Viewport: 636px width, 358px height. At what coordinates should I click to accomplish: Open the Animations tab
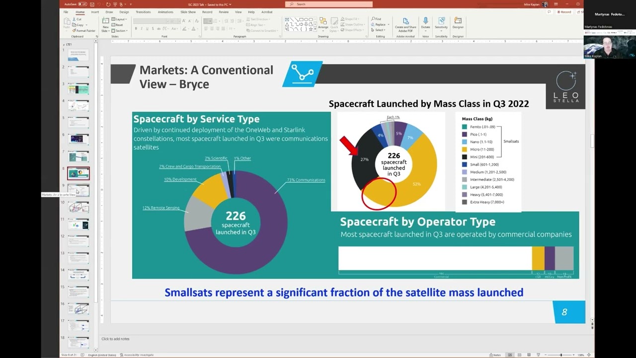165,12
